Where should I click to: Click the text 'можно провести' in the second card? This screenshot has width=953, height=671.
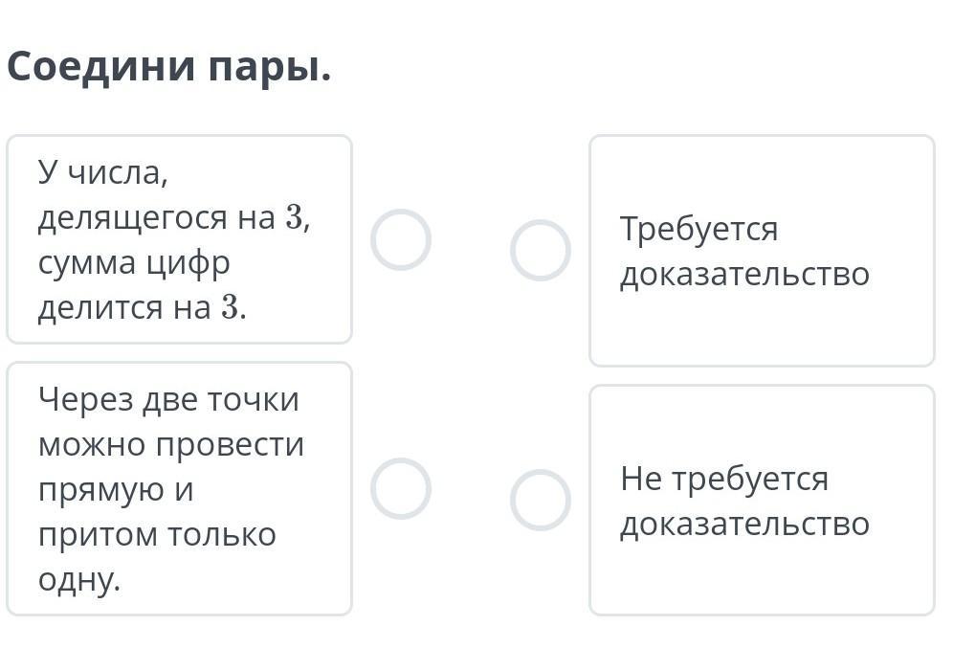tap(171, 444)
